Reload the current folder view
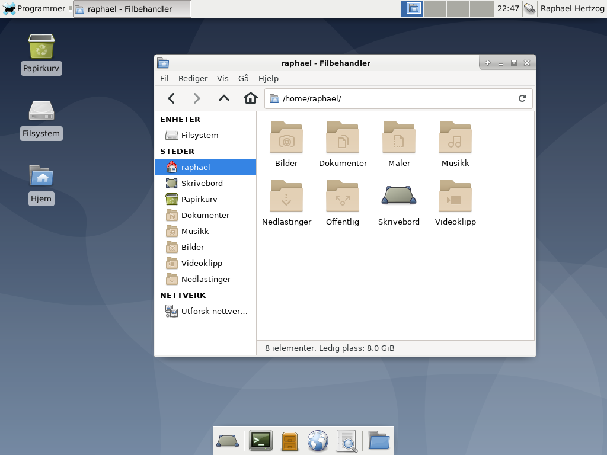This screenshot has width=607, height=455. point(522,98)
